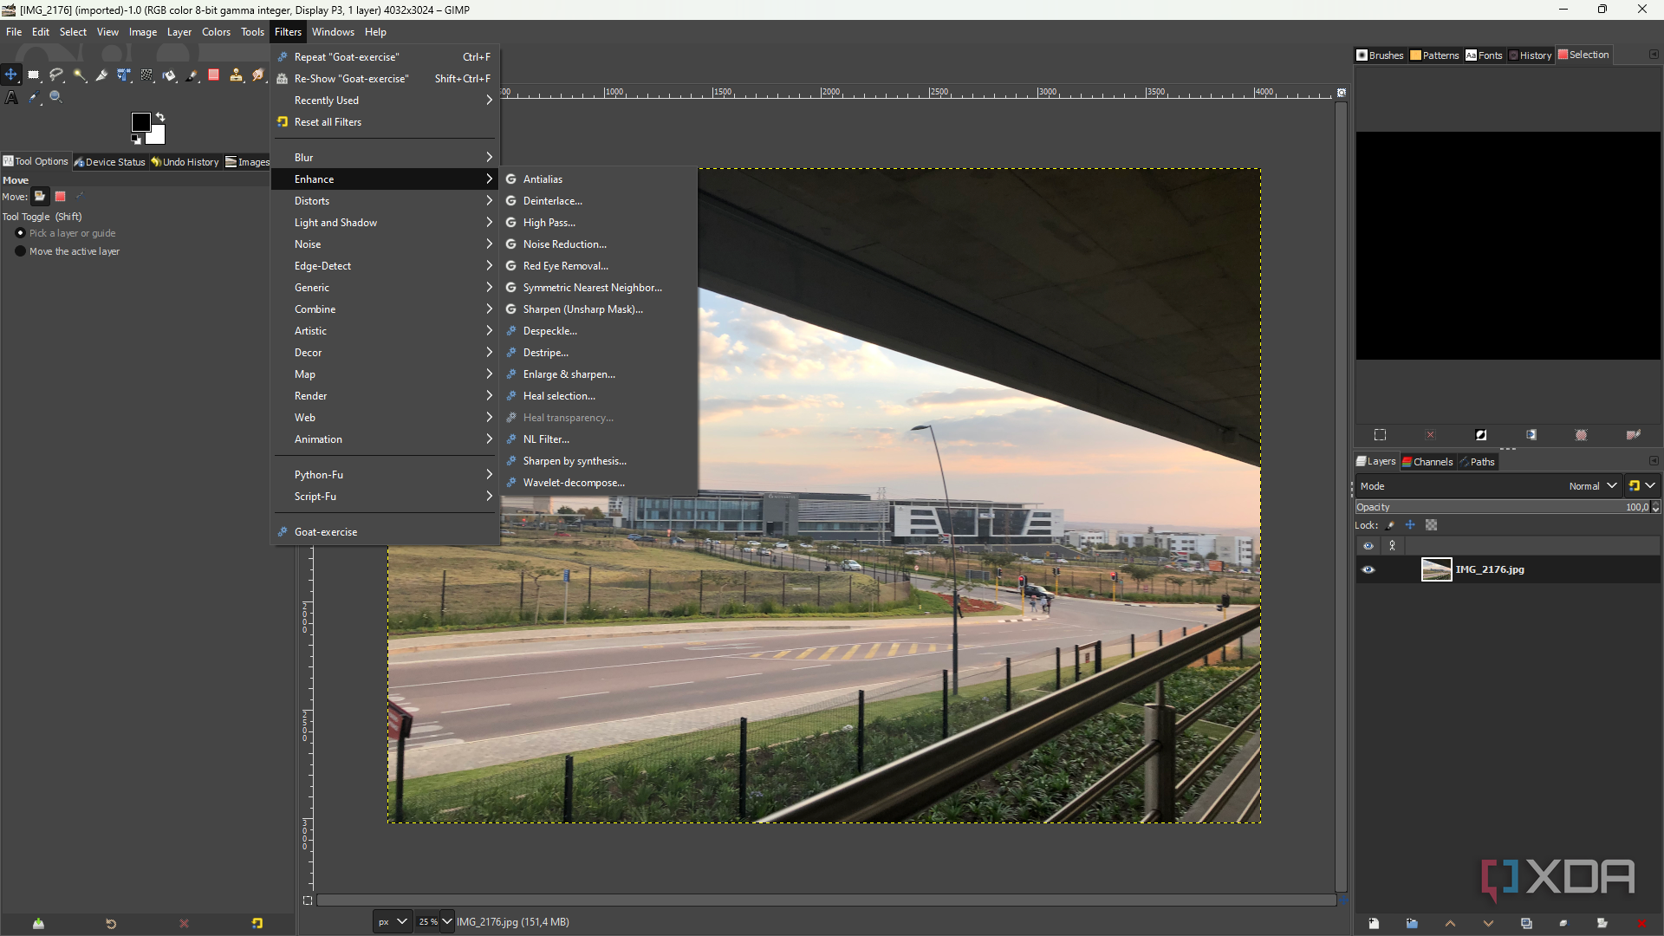Screen dimensions: 1664x936
Task: Toggle lock alpha channel checkerboard icon
Action: [x=1432, y=525]
